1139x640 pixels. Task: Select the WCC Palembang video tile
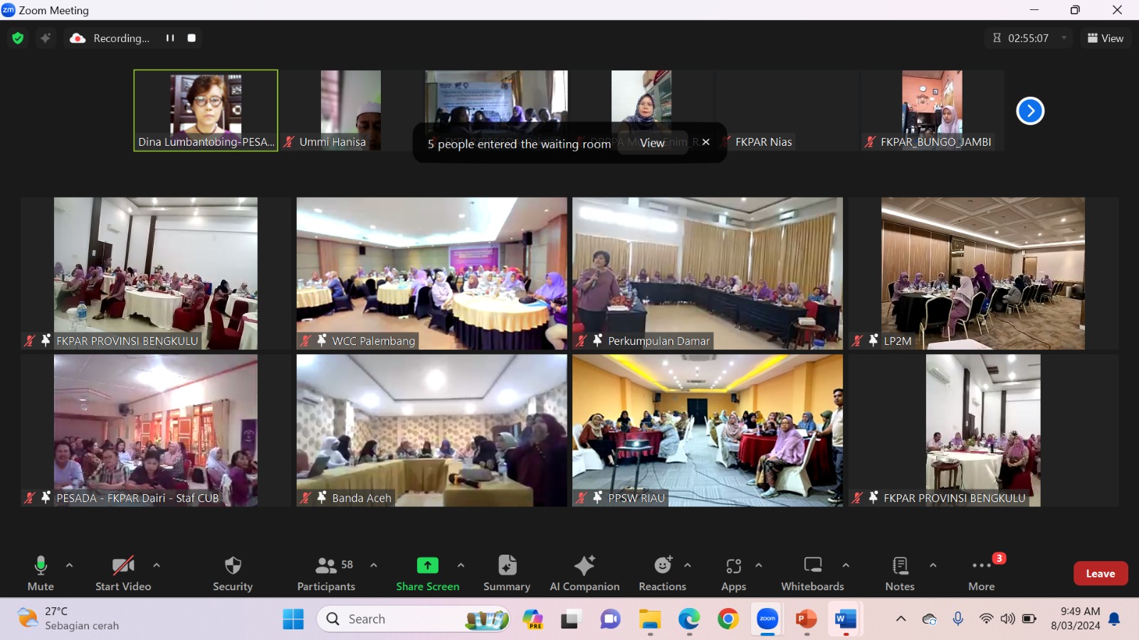(x=432, y=274)
